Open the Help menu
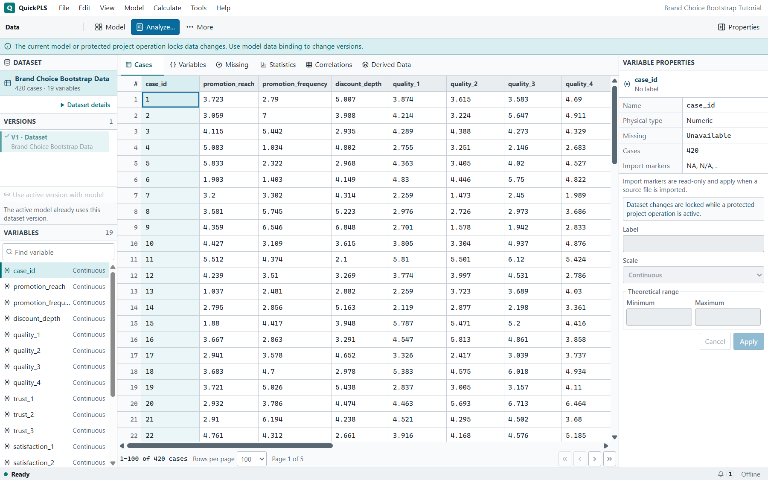Image resolution: width=768 pixels, height=480 pixels. (x=223, y=8)
